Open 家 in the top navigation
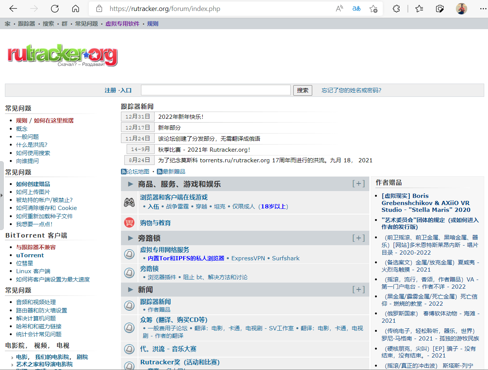 (x=8, y=23)
